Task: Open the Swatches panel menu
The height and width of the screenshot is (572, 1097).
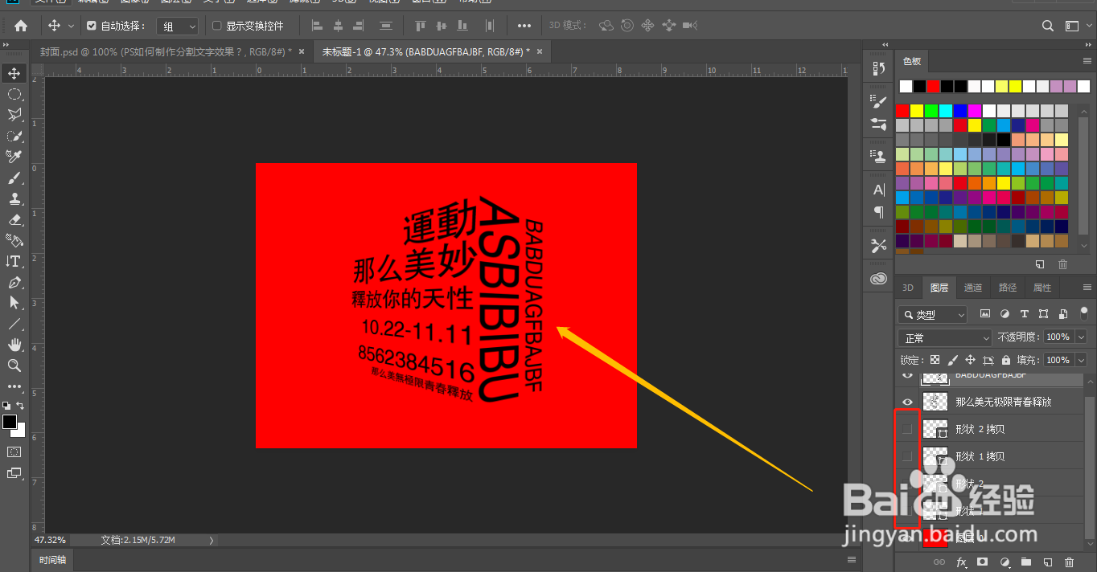Action: [x=1087, y=61]
